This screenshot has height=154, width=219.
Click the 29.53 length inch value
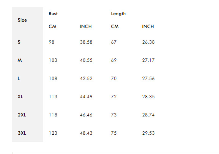(x=148, y=133)
